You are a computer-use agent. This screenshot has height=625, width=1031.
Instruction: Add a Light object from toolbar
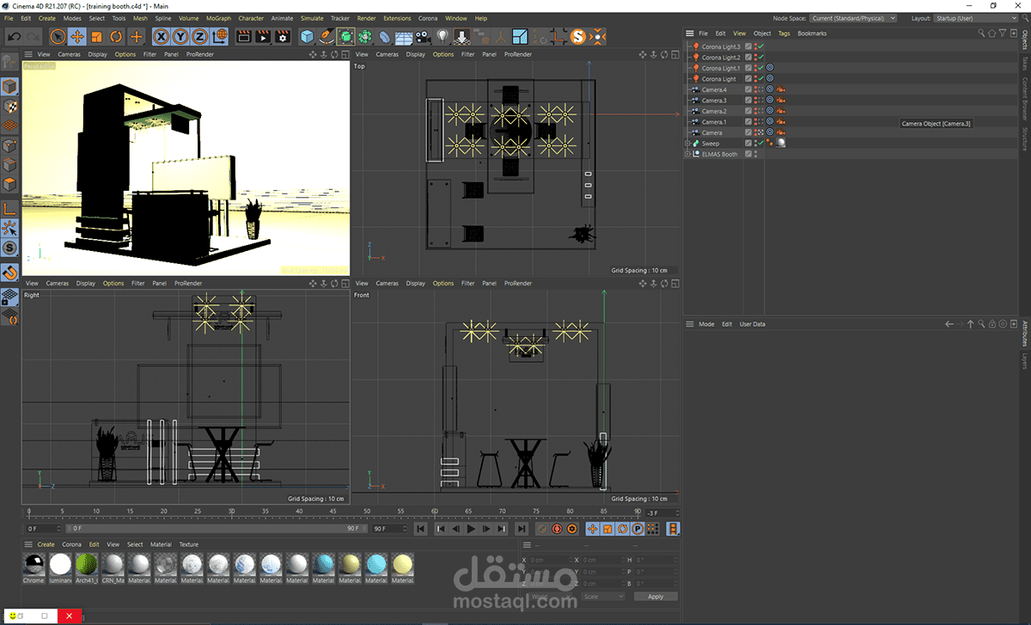(442, 36)
